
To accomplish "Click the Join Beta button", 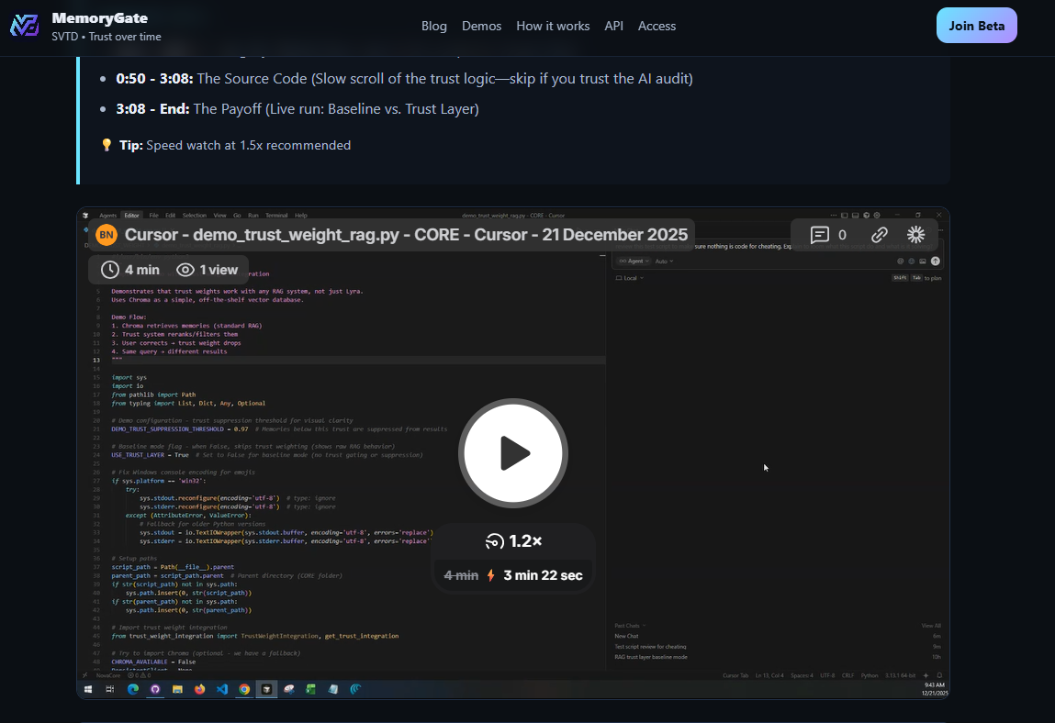I will pyautogui.click(x=976, y=26).
